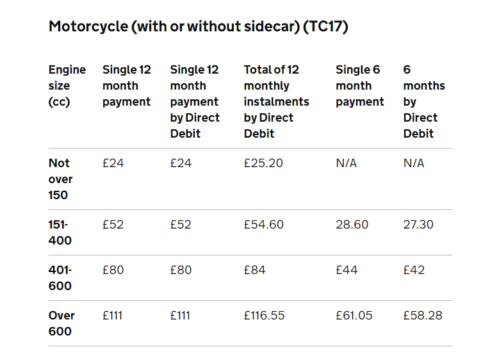Screen dimensions: 499x363
Task: Click the Motorcycle (with or without sidecar) heading
Action: pos(199,26)
